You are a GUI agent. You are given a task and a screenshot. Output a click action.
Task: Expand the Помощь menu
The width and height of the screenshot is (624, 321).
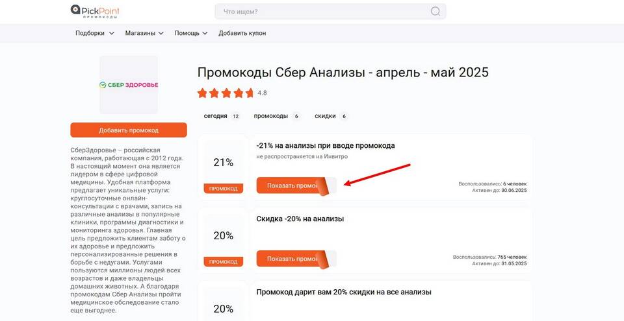pyautogui.click(x=191, y=33)
